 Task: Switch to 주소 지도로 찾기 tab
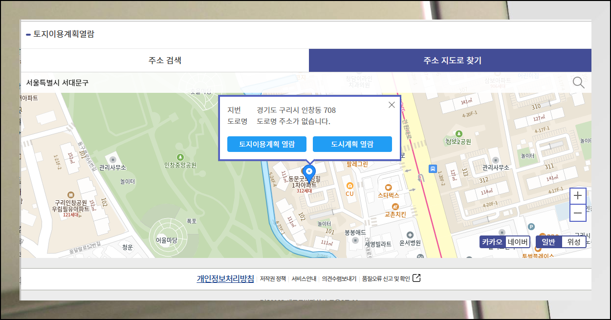(450, 61)
